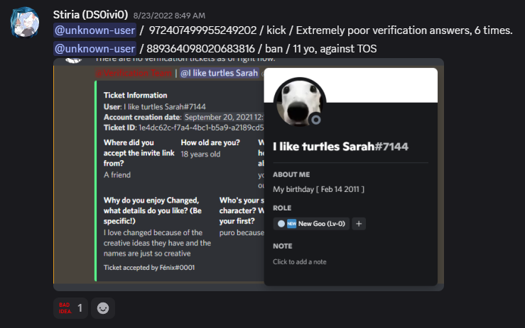Click the message timestamp 8/23/2022 8:49 AM

tap(169, 16)
